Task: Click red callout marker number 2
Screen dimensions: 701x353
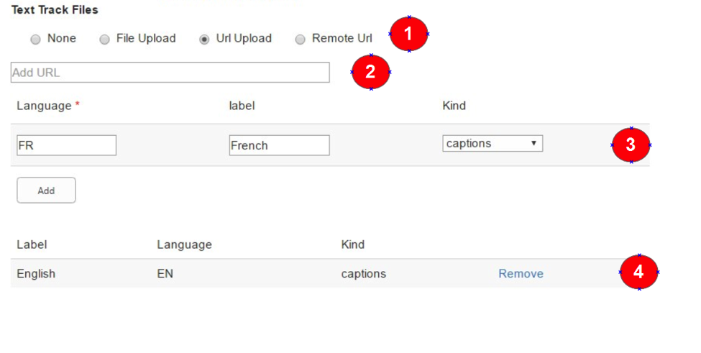Action: coord(370,72)
